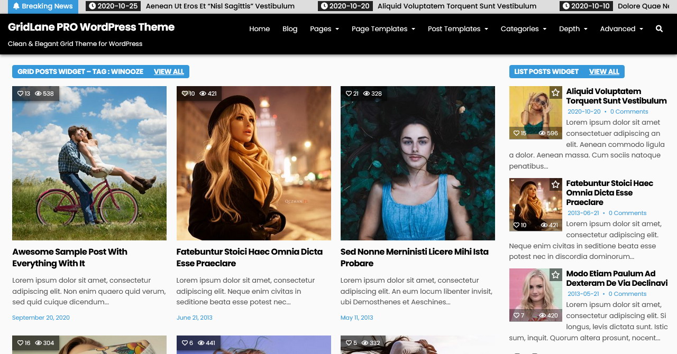Image resolution: width=677 pixels, height=354 pixels.
Task: Open ticker headline Aenean Ut Eros Et
Action: (220, 6)
